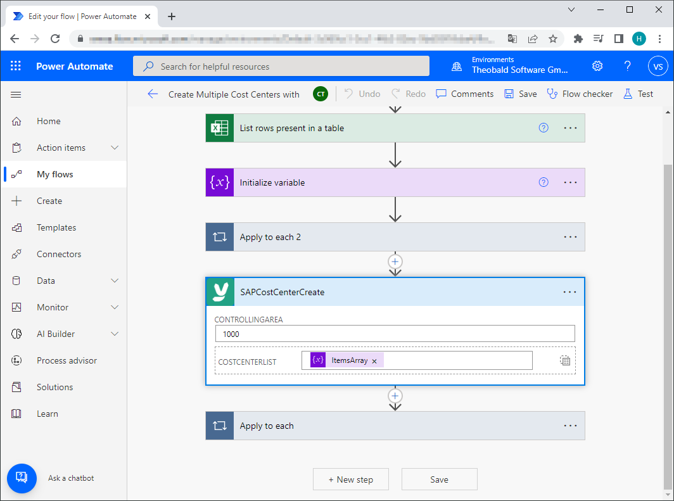This screenshot has height=501, width=674.
Task: Open more options for bottom Apply to each
Action: (570, 426)
